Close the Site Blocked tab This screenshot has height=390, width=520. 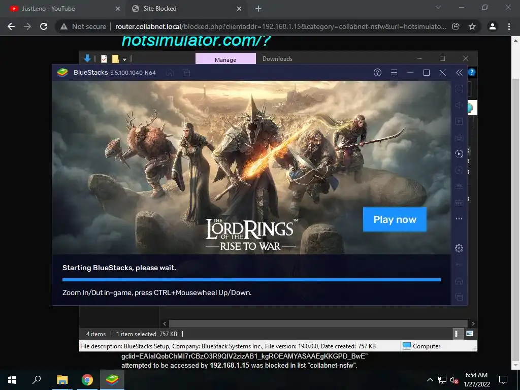(239, 9)
